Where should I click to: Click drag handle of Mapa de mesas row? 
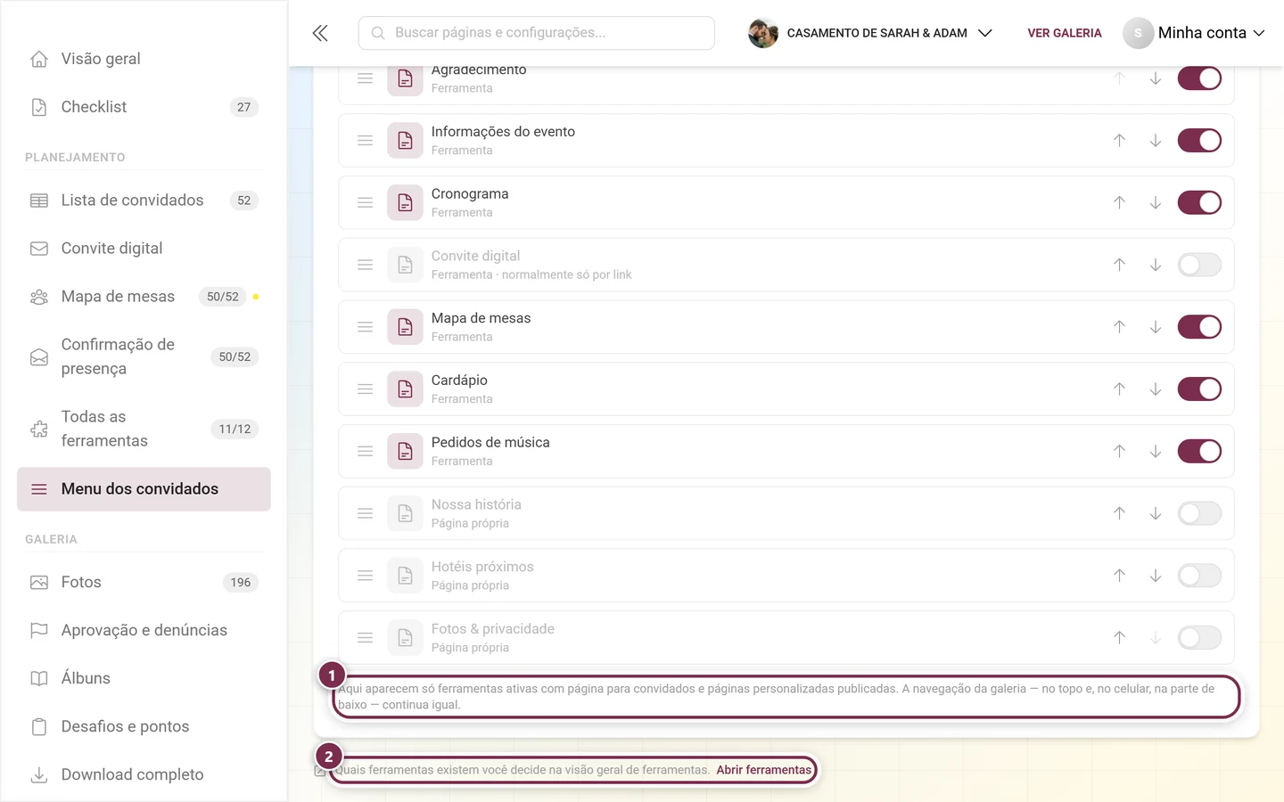365,327
